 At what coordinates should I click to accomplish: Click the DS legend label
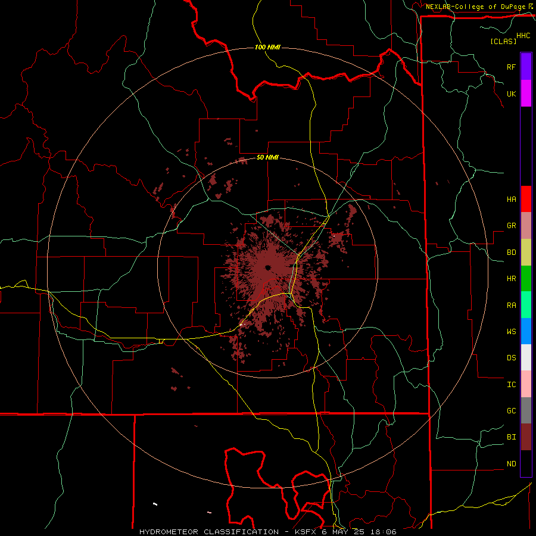pos(511,357)
